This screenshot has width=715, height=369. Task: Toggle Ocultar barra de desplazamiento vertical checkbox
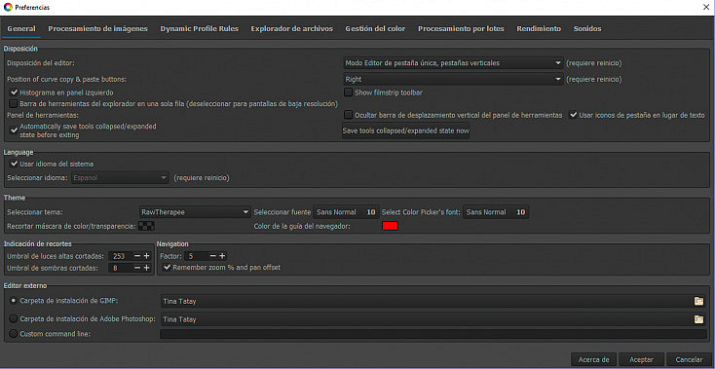pos(349,115)
